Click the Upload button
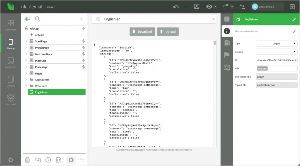This screenshot has width=300, height=166. (x=168, y=32)
